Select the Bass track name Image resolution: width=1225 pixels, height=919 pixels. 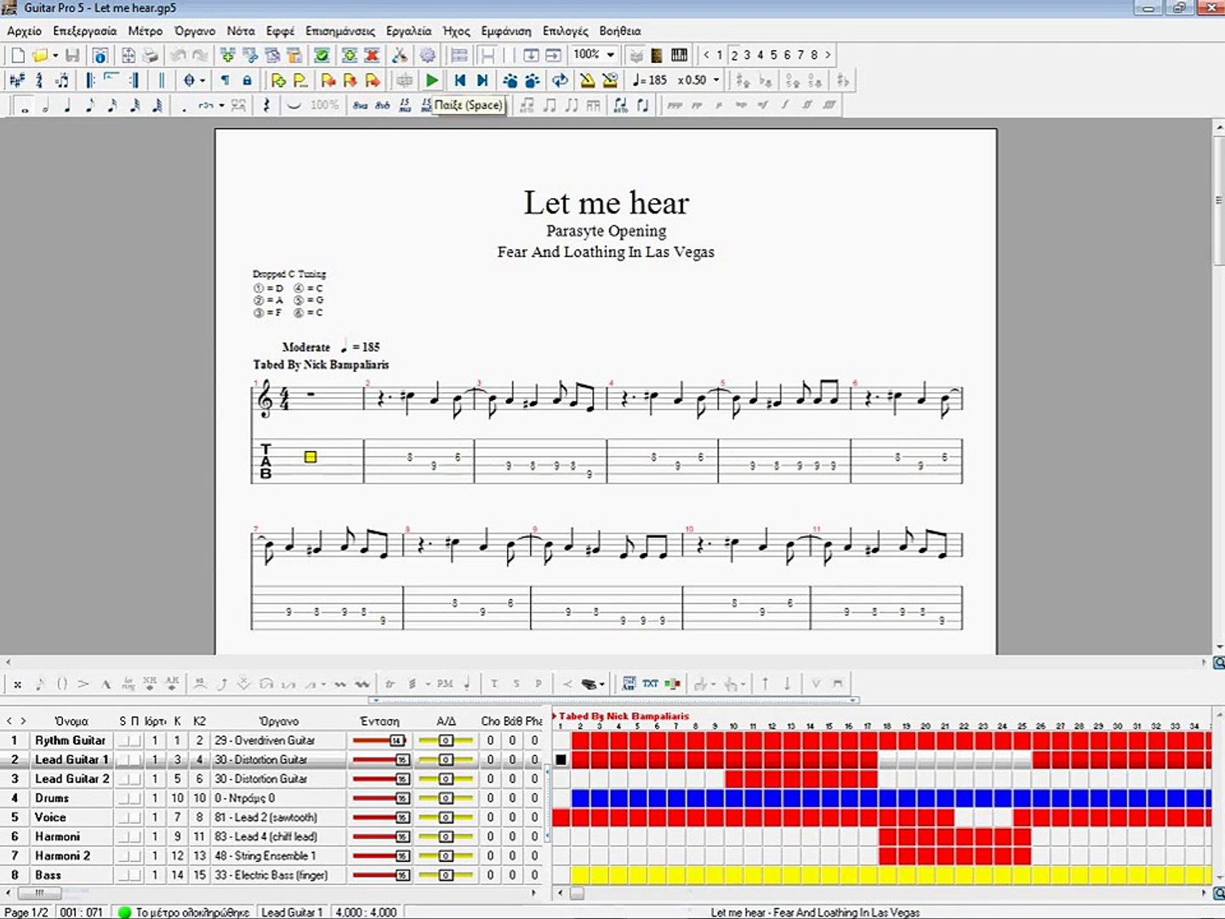[x=48, y=875]
